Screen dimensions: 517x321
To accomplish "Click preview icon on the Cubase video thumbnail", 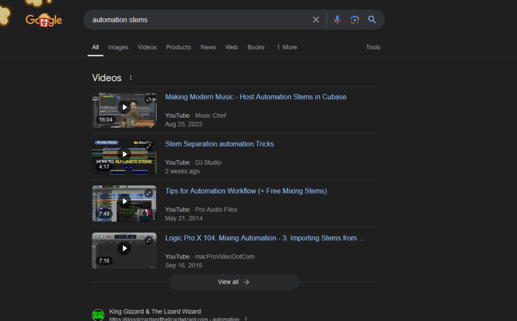I will [x=149, y=99].
